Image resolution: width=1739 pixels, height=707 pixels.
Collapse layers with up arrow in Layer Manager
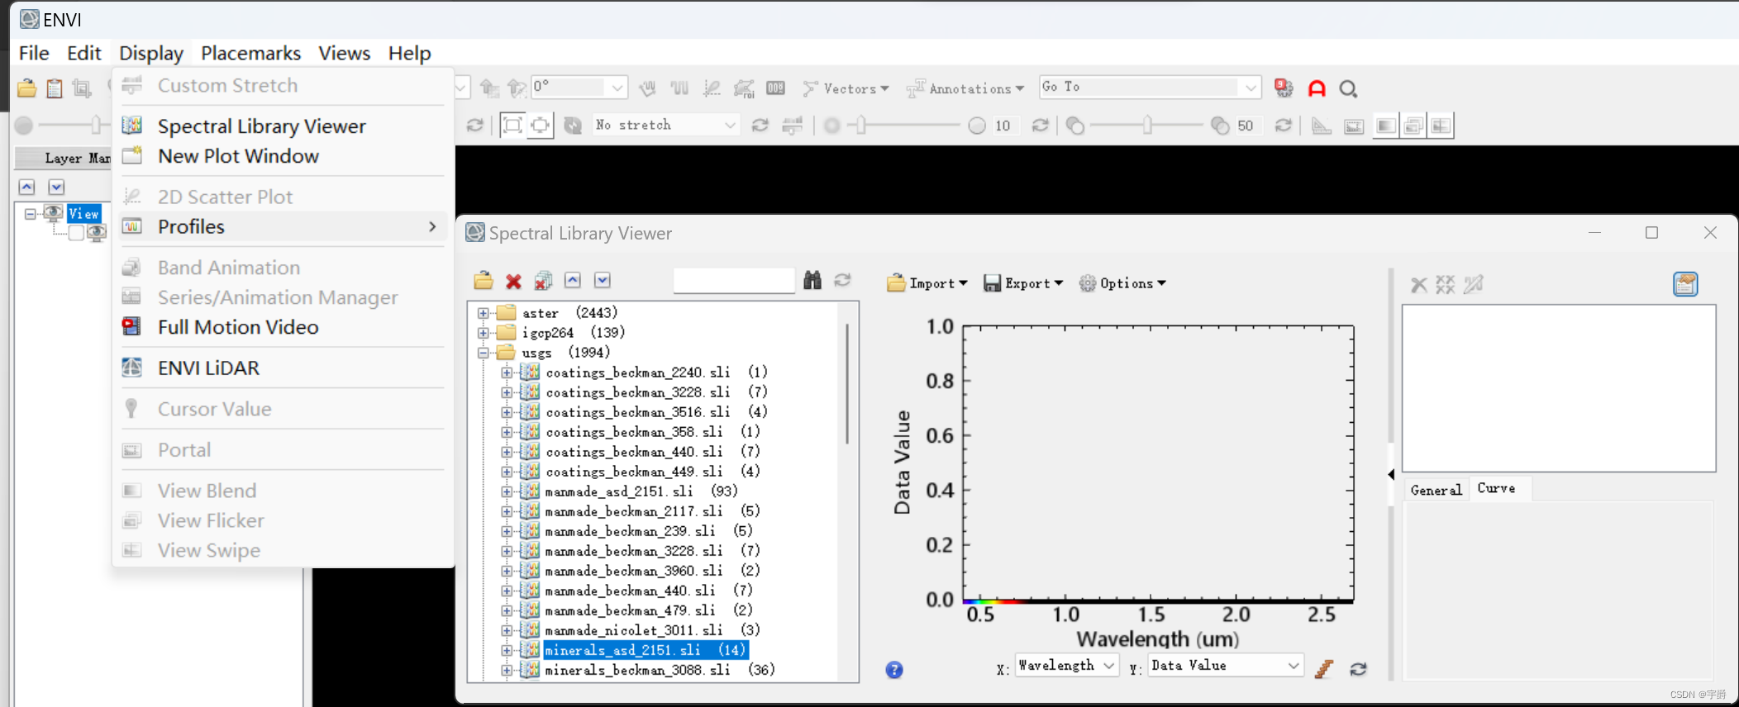(26, 187)
